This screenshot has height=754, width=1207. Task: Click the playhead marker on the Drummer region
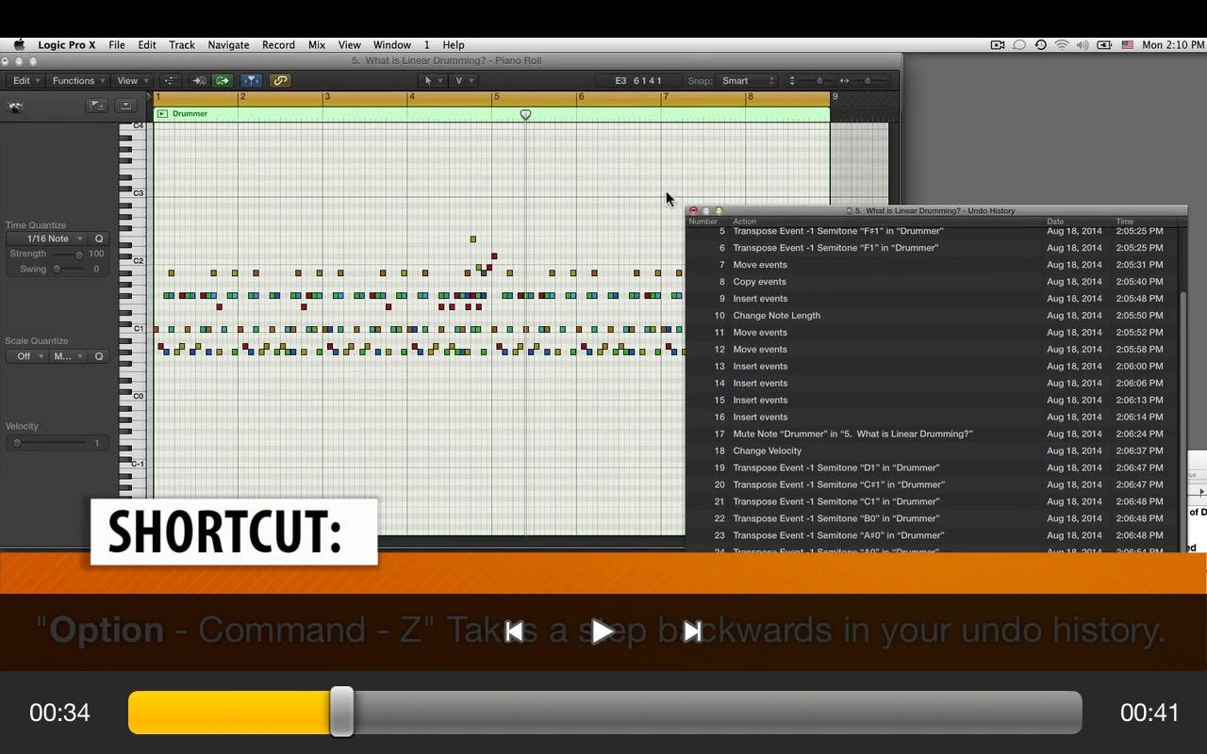tap(525, 115)
